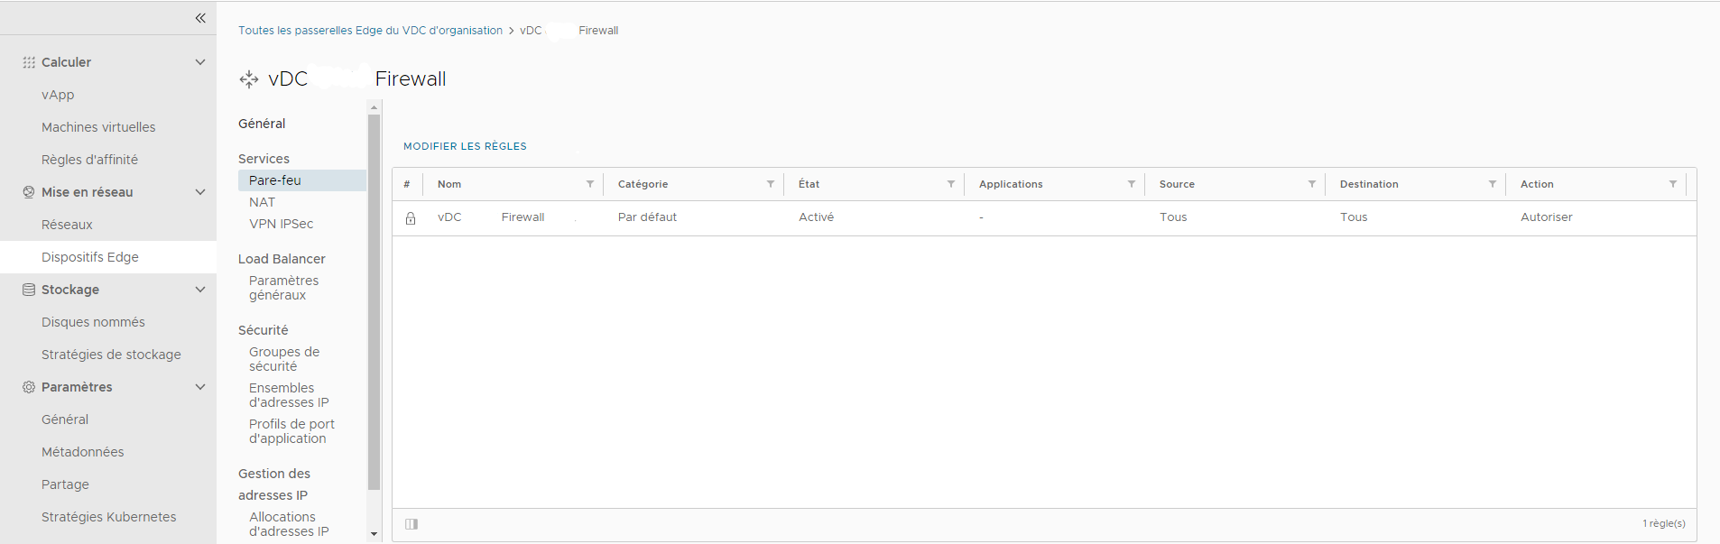1720x544 pixels.
Task: Click the '#' column header
Action: click(407, 184)
